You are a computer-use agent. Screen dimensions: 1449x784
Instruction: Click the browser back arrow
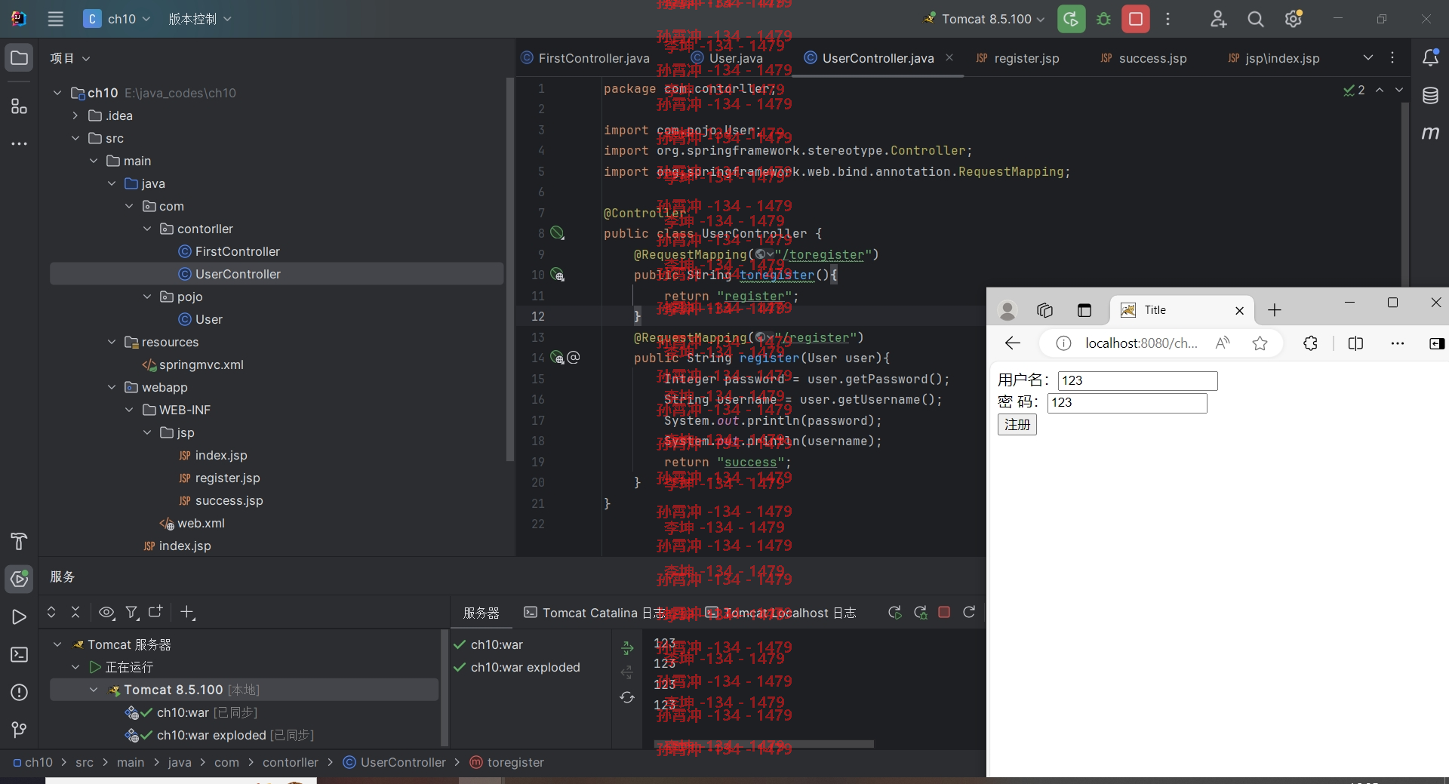coord(1012,343)
